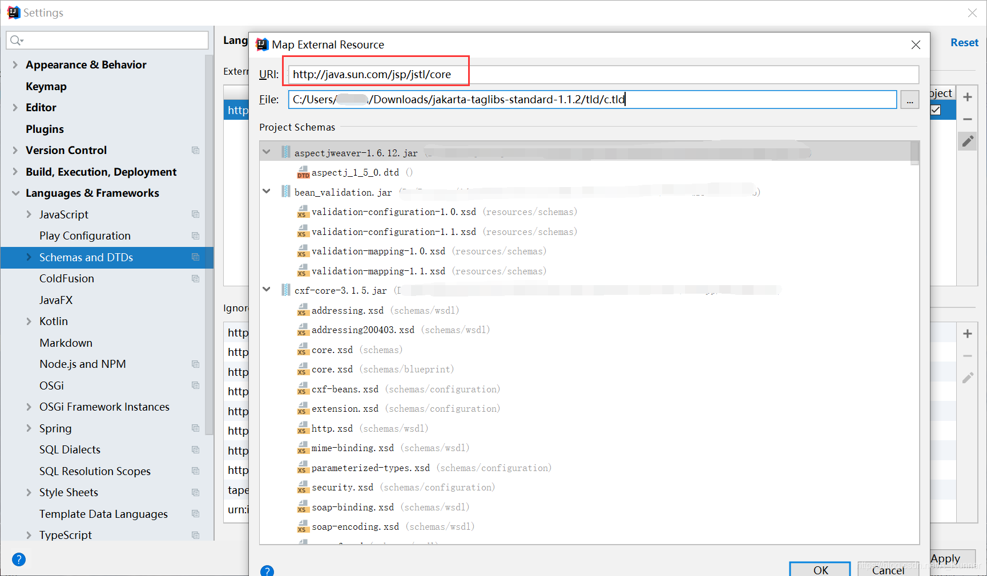Click the project-level icon next to TypeScript

coord(196,536)
